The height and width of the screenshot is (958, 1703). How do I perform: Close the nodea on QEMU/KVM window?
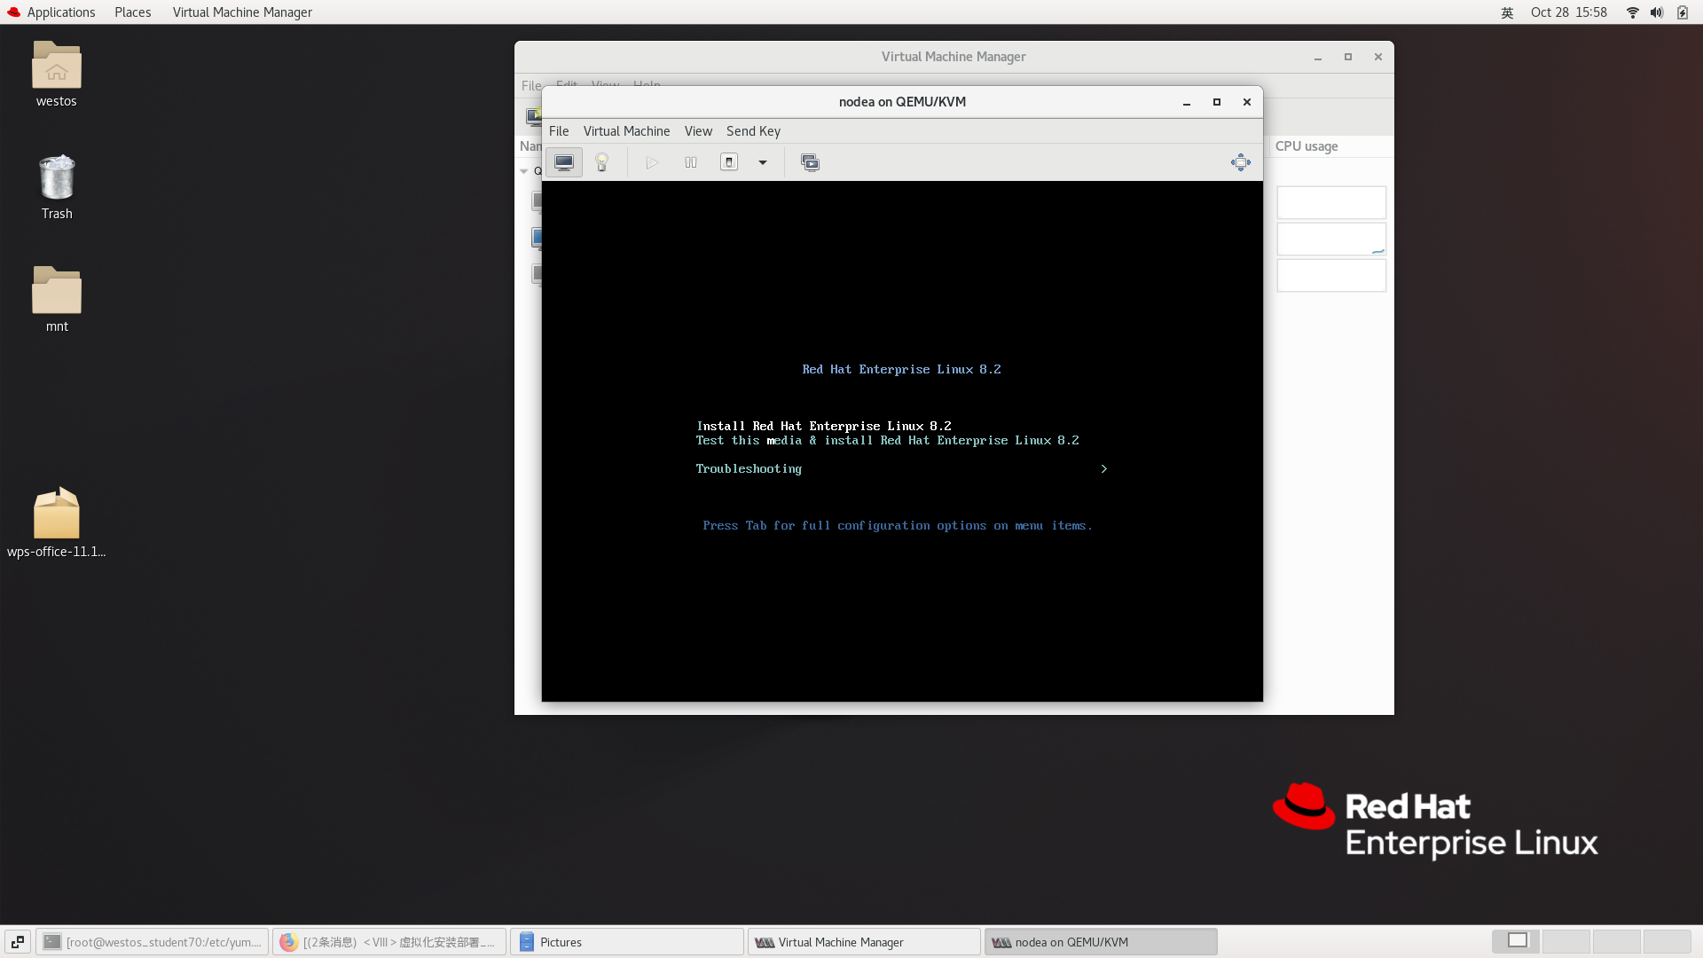click(x=1247, y=102)
